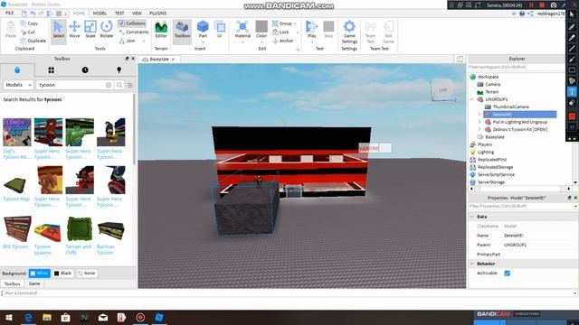Viewport: 579px width, 325px height.
Task: Copy the selection
Action: point(30,23)
